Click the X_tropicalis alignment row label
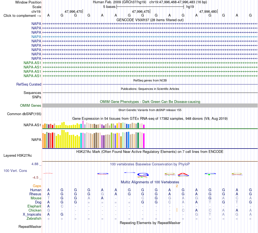The height and width of the screenshot is (233, 258). click(x=32, y=215)
